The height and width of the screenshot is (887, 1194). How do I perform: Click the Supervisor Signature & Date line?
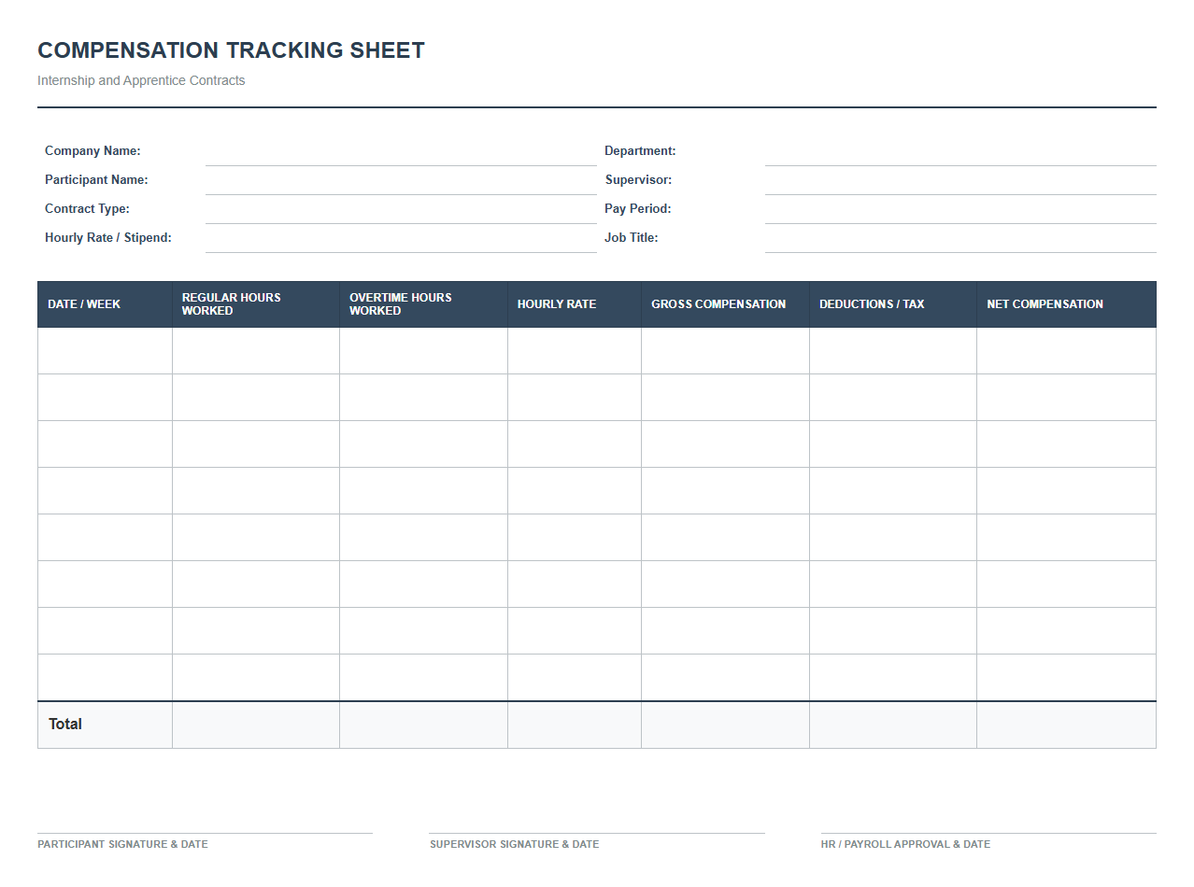pyautogui.click(x=597, y=833)
